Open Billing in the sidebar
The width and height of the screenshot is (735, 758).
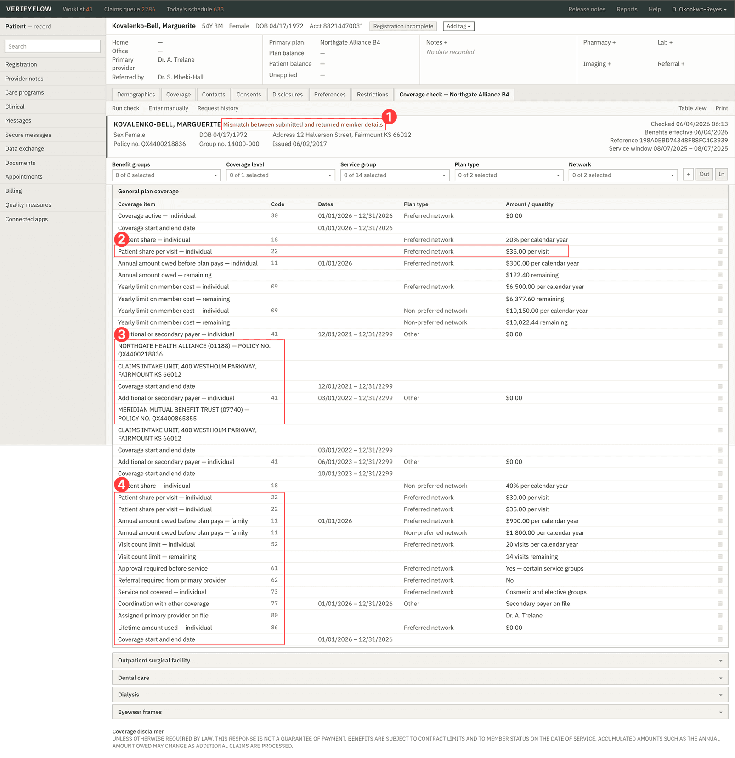53,191
